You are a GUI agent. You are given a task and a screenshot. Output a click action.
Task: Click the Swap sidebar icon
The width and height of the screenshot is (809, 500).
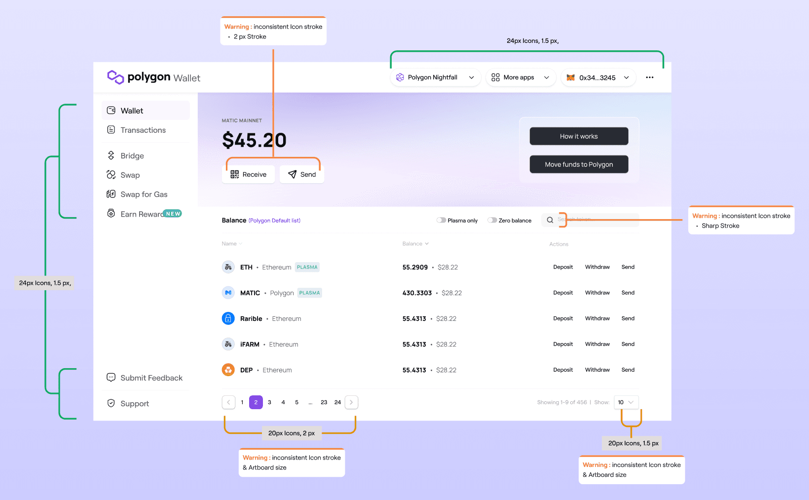pos(111,175)
